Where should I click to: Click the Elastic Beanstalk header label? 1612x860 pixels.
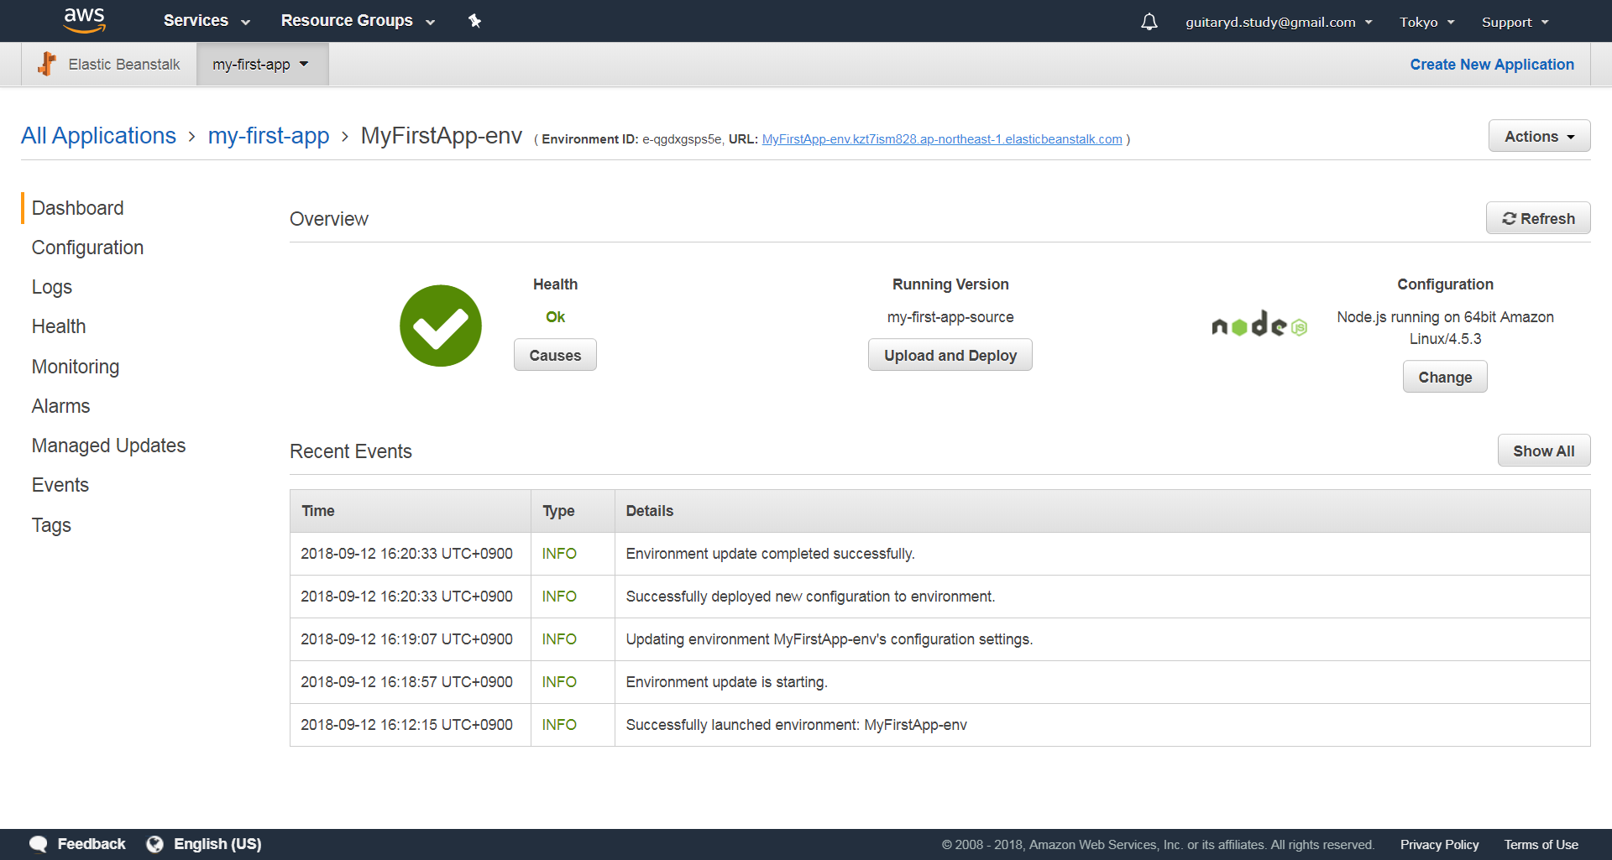pos(124,65)
